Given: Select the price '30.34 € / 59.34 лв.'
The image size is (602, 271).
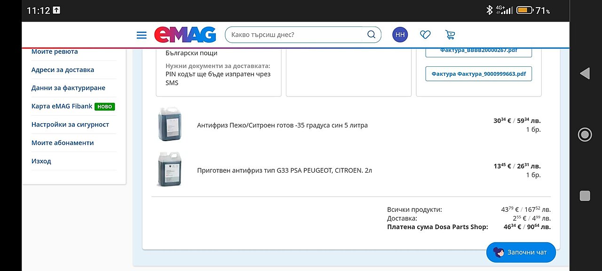Looking at the screenshot, I should [517, 121].
